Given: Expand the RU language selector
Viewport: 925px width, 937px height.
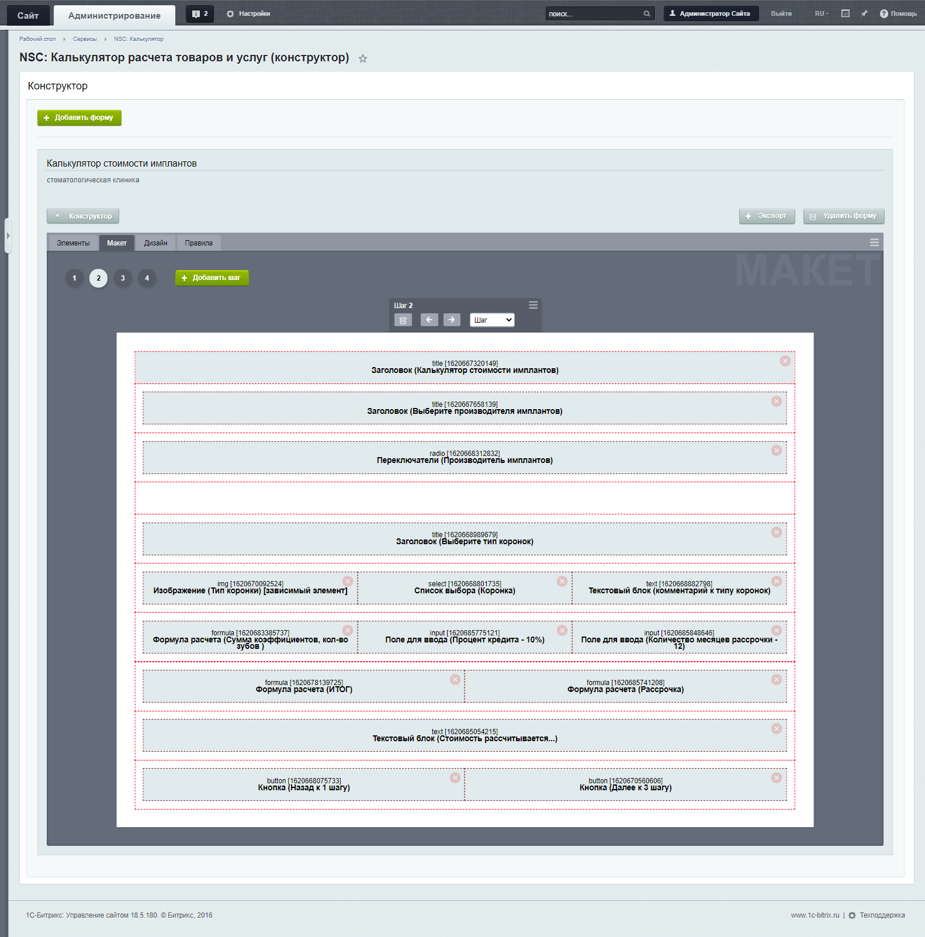Looking at the screenshot, I should point(821,13).
